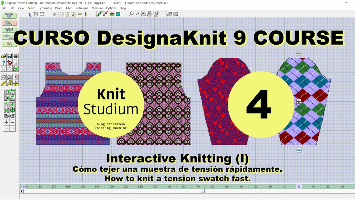Rotate piece with the left curved arrow icon
The image size is (355, 200).
click(6, 116)
